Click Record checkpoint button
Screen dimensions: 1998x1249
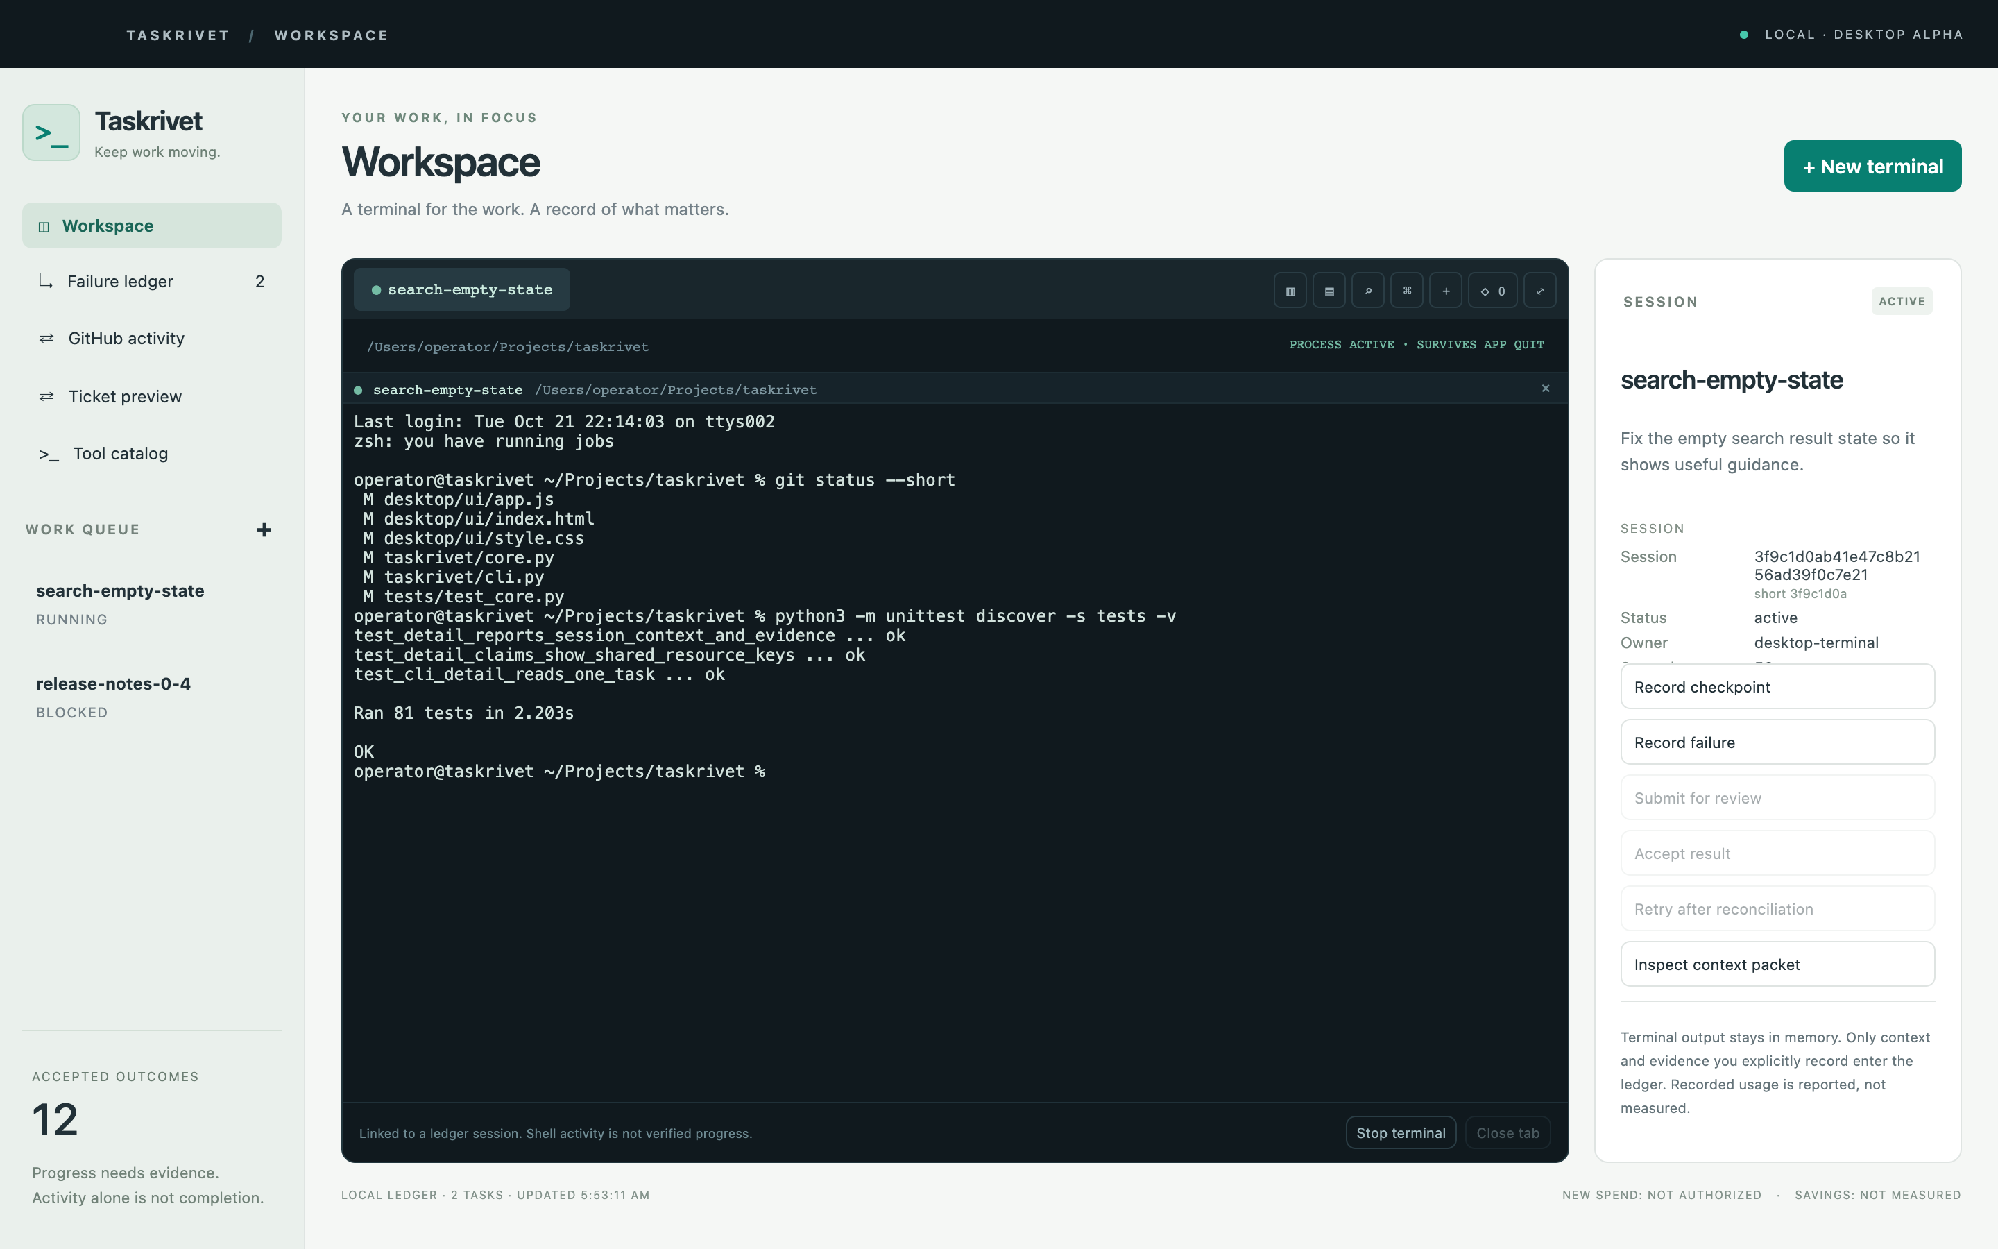tap(1777, 686)
